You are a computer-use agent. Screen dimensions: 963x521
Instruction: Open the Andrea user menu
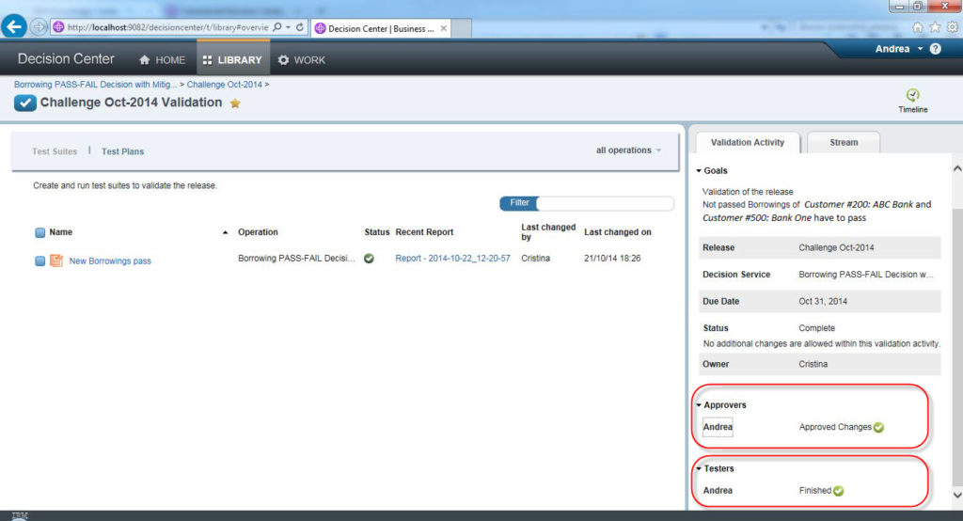click(898, 49)
